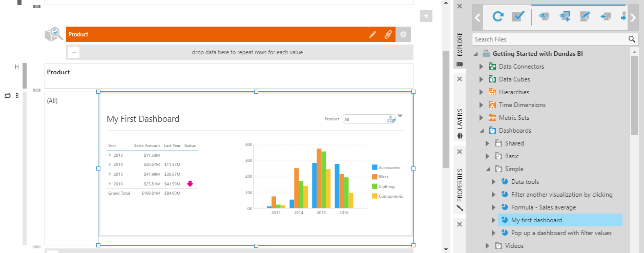
Task: Collapse the Dashboards tree node
Action: coord(481,131)
